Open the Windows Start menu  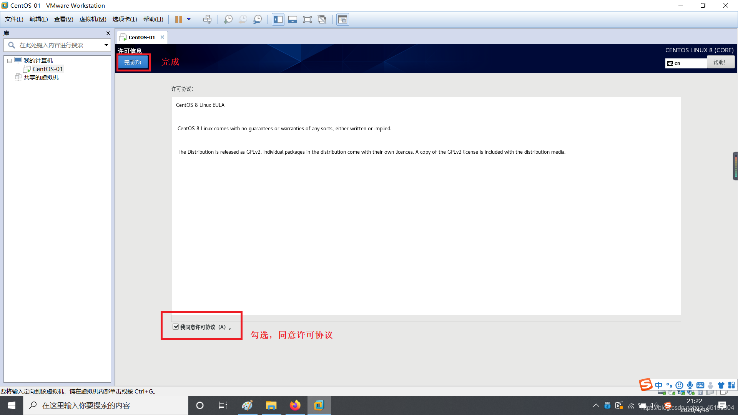(x=12, y=405)
